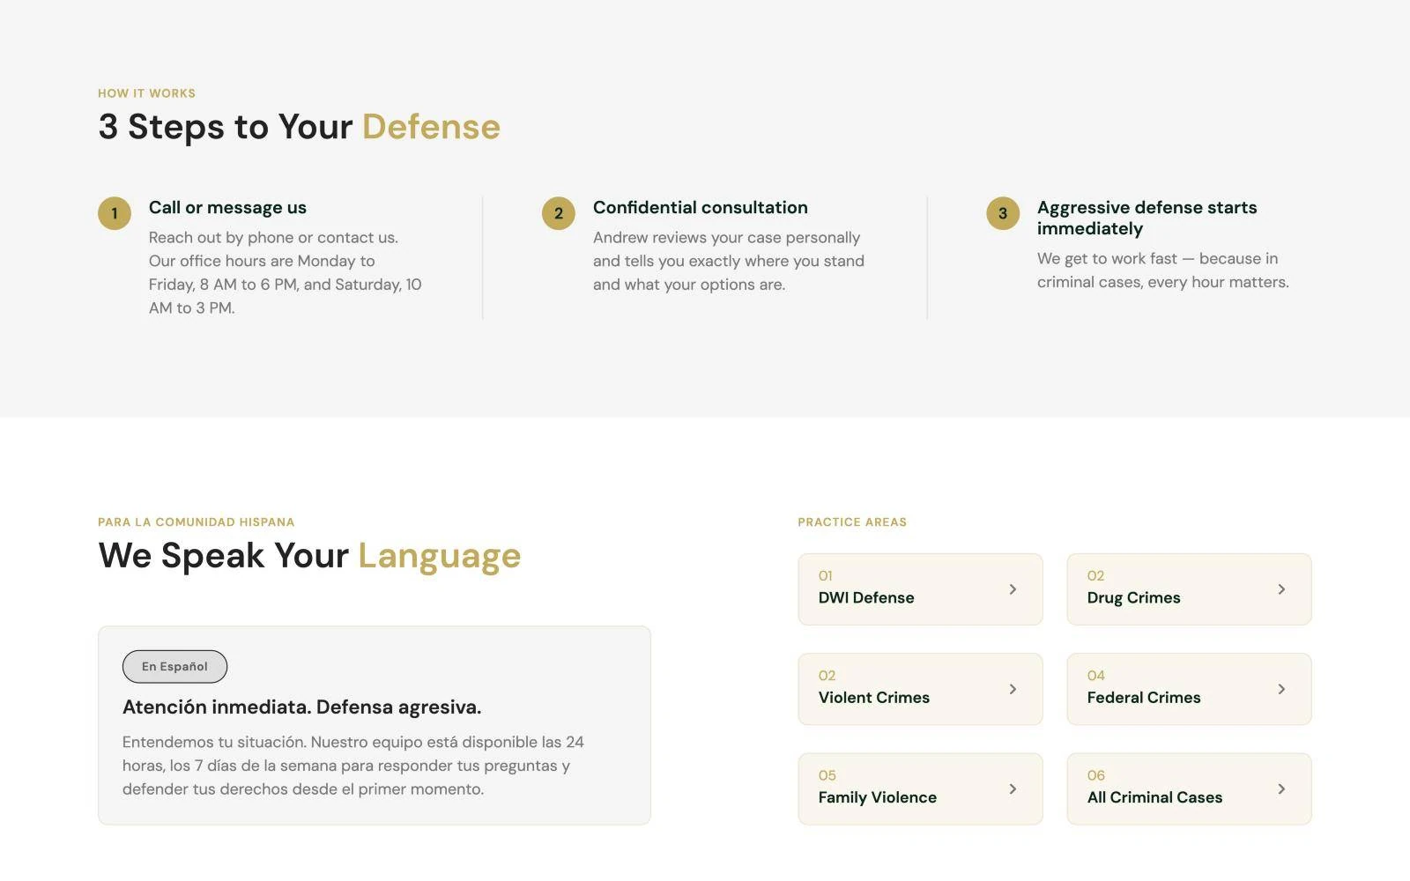Select the 'Call or message us' heading
The height and width of the screenshot is (881, 1410).
(227, 208)
